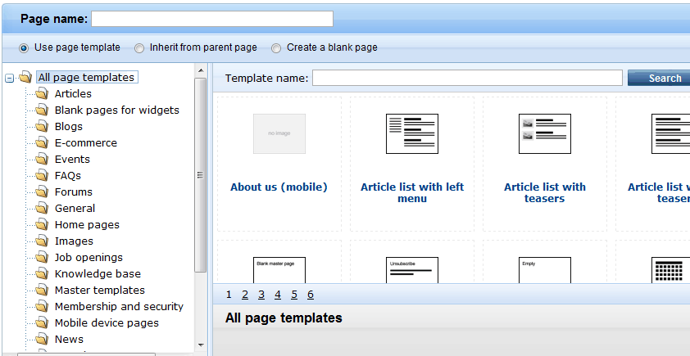
Task: Open the Images category label
Action: [x=74, y=241]
